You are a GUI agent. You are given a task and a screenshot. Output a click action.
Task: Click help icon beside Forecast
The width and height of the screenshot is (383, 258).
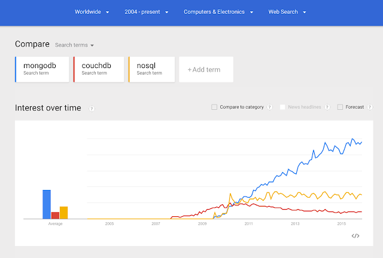click(x=370, y=107)
